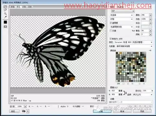156x116 pixels.
Task: Select the Hand tool in the left toolbox
Action: (x=5, y=7)
